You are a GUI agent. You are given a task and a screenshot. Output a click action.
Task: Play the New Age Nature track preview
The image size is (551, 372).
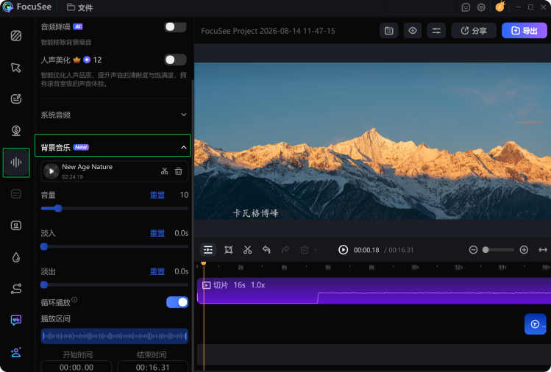point(51,171)
